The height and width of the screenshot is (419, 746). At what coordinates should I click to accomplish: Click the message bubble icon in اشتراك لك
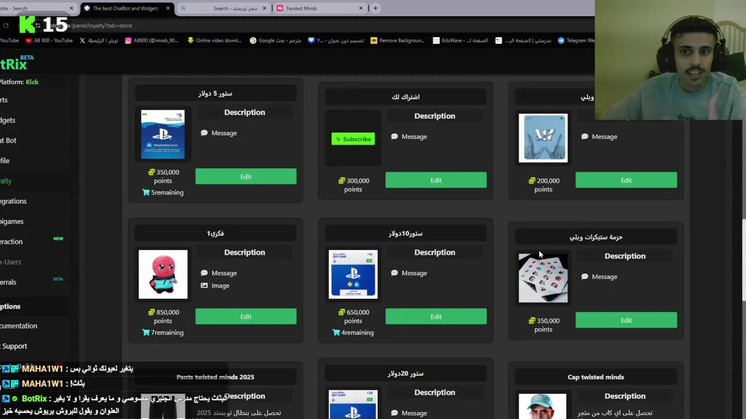point(395,137)
